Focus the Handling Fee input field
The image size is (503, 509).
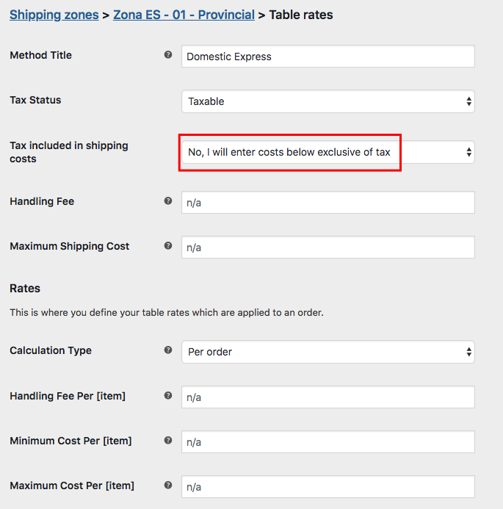tap(328, 203)
